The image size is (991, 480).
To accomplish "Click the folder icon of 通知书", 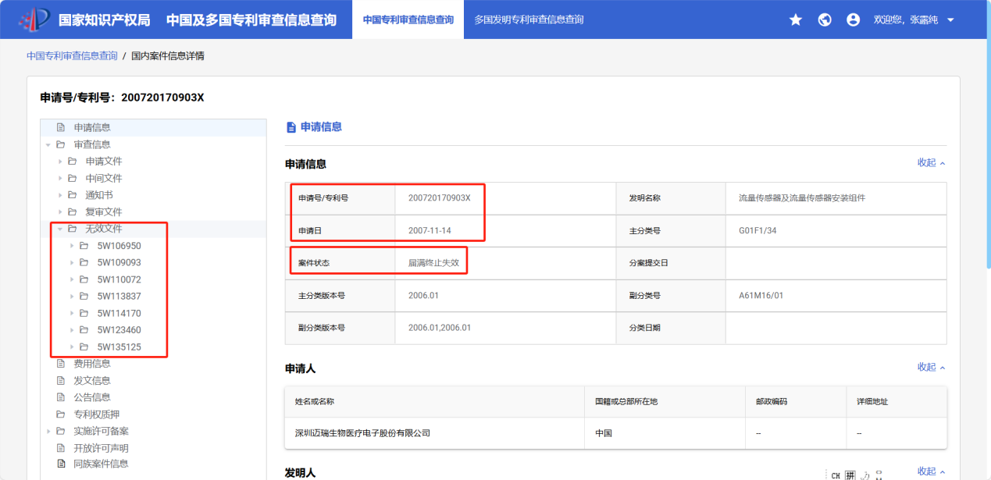I will (x=73, y=195).
